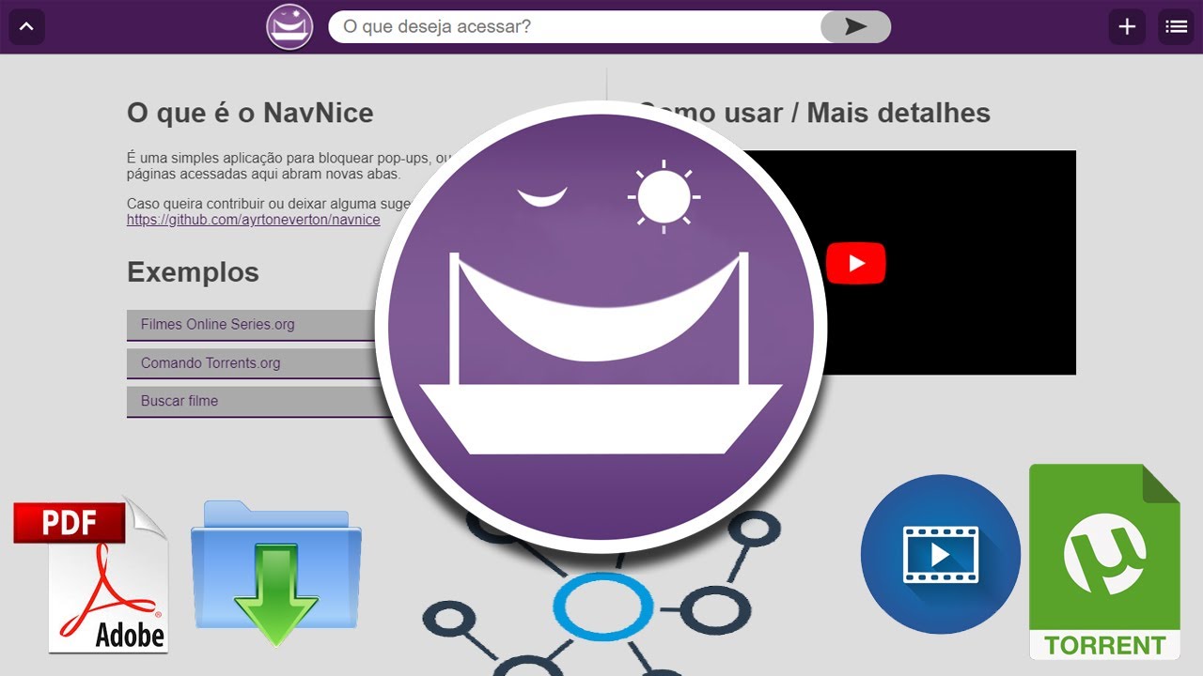Collapse the top bar with the up chevron
Viewport: 1203px width, 676px height.
point(26,26)
